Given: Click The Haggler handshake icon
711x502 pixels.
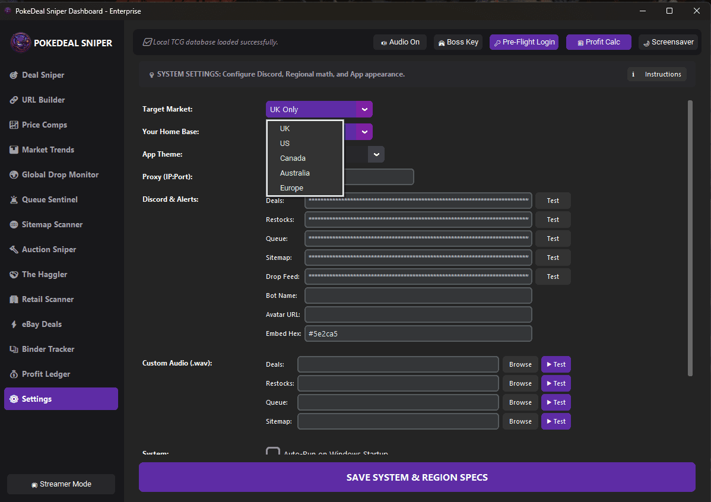Looking at the screenshot, I should coord(14,275).
